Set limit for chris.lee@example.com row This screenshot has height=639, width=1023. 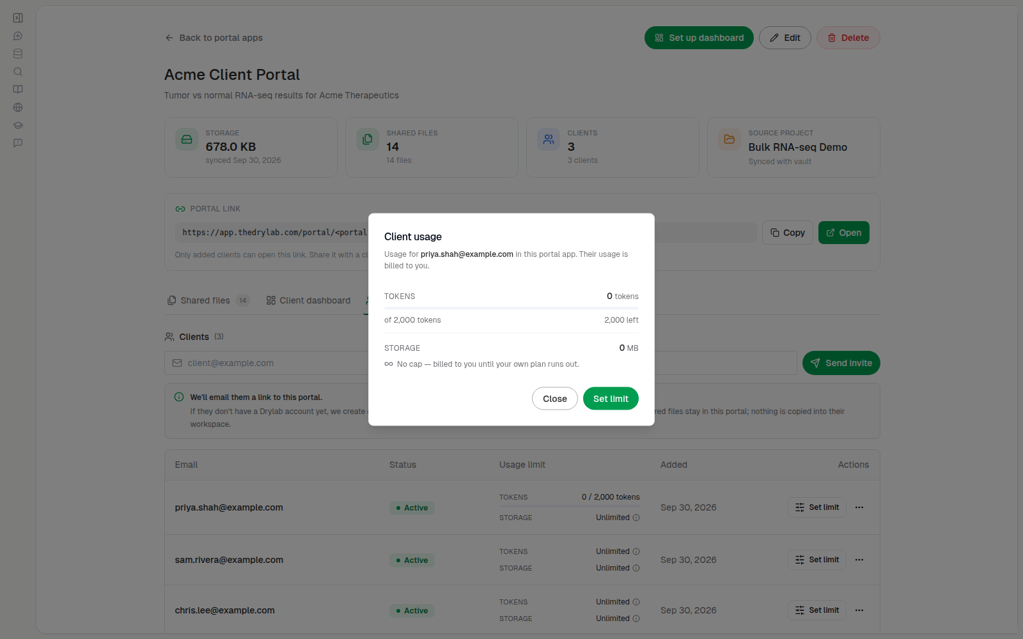pyautogui.click(x=817, y=610)
